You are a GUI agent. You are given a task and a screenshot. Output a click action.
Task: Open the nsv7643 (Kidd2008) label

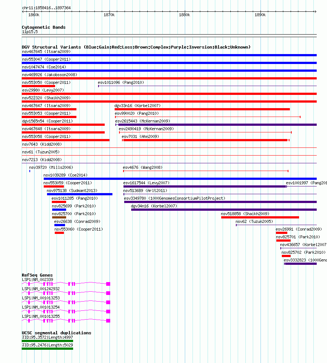(x=42, y=144)
